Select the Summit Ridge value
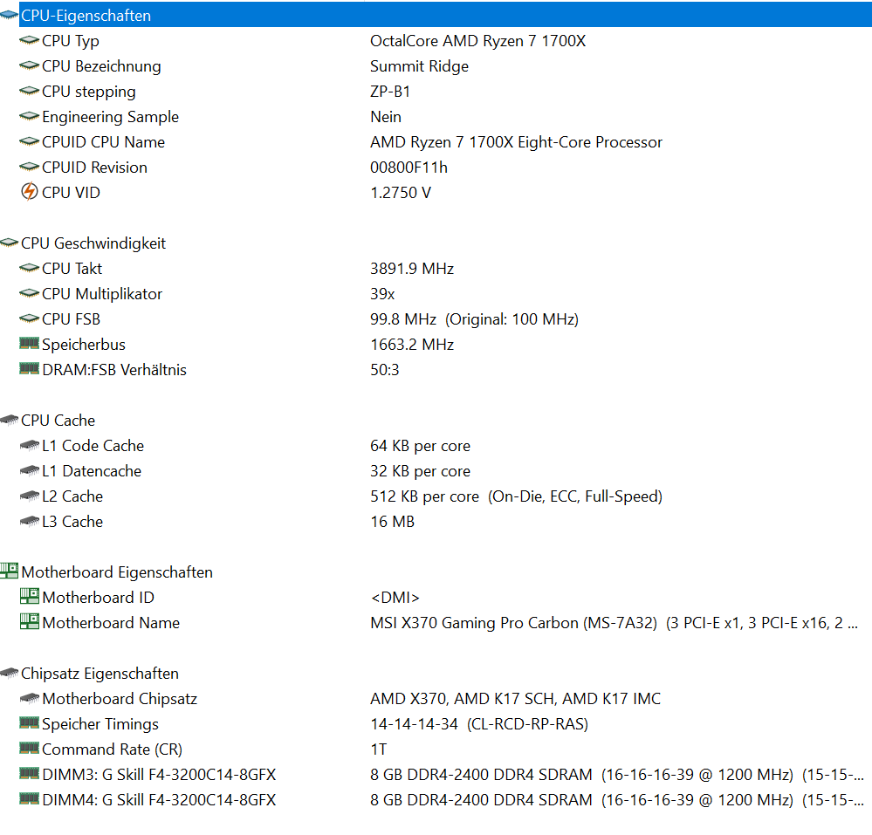872x835 pixels. pyautogui.click(x=419, y=66)
